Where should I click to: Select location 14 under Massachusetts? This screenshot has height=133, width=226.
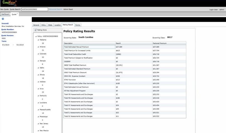click(43, 113)
